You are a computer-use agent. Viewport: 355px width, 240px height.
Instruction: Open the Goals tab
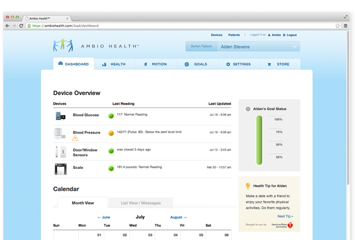click(196, 64)
